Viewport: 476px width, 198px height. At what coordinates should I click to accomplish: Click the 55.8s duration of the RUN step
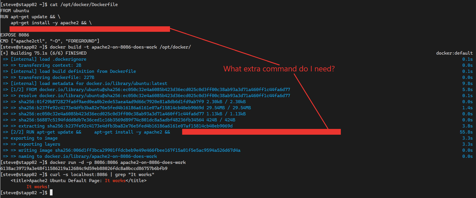[466, 132]
